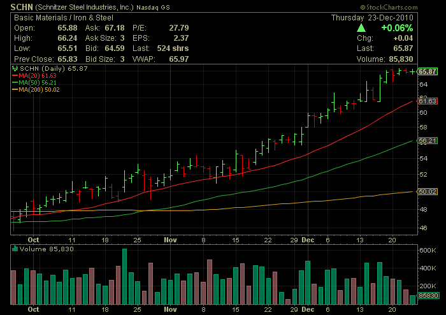
Task: Click the Basic Materials / Iron & Steel sector text
Action: pyautogui.click(x=64, y=18)
